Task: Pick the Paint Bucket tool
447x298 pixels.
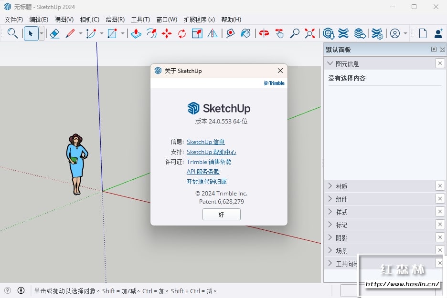Action: (245, 33)
